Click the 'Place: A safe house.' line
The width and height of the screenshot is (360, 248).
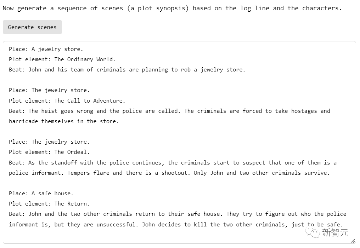coord(41,194)
